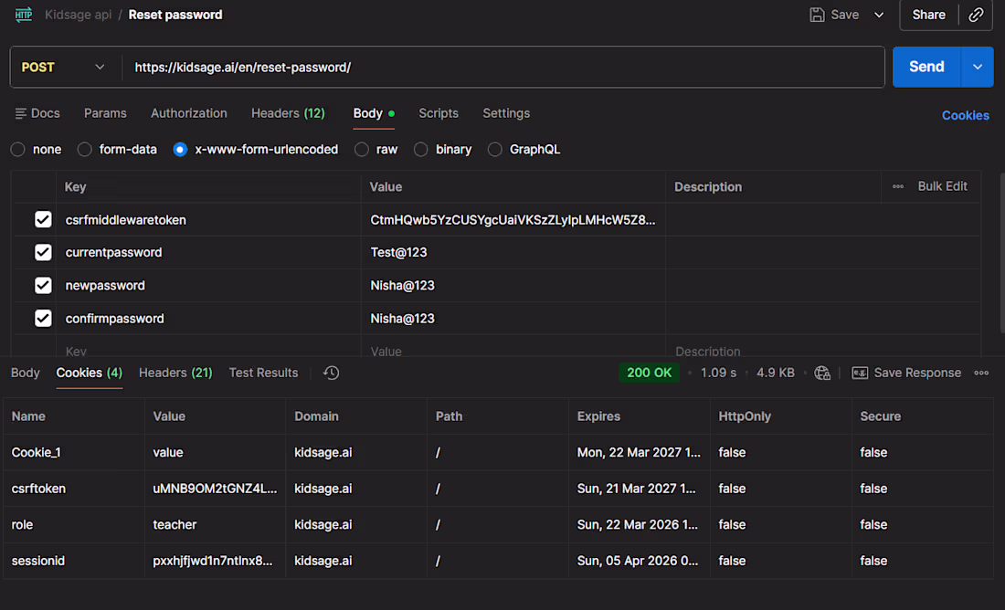Select the response Cookies (4) tab
The width and height of the screenshot is (1005, 610).
[x=90, y=373]
